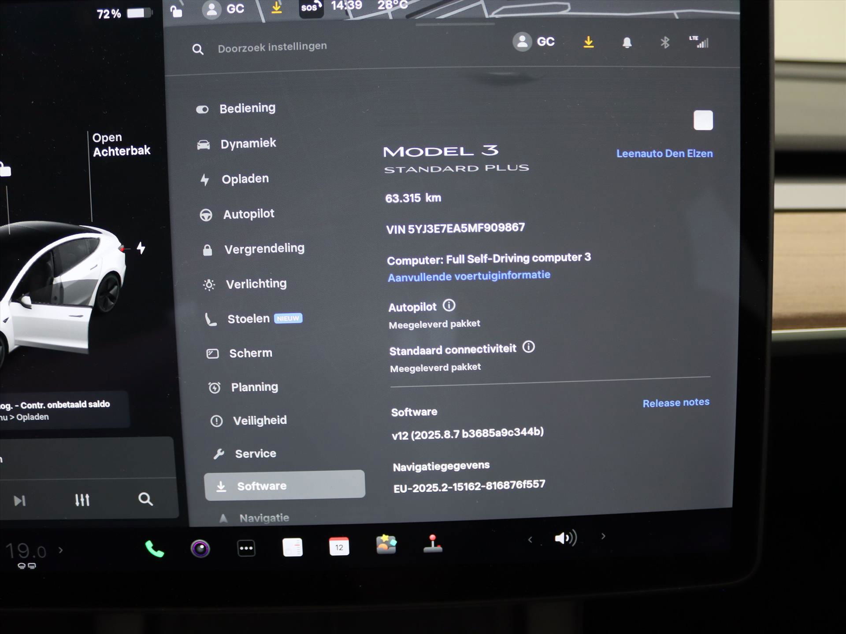This screenshot has height=634, width=846.
Task: Select the VIN 5YJ3E7EA5MF909867 text
Action: click(455, 228)
